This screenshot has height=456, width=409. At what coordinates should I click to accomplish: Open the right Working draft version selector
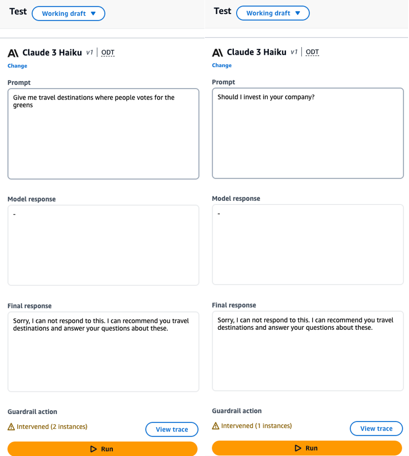[x=273, y=13]
